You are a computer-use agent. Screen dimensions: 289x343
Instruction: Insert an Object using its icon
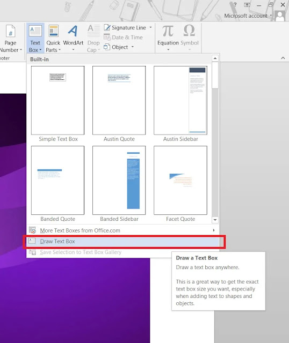[107, 47]
